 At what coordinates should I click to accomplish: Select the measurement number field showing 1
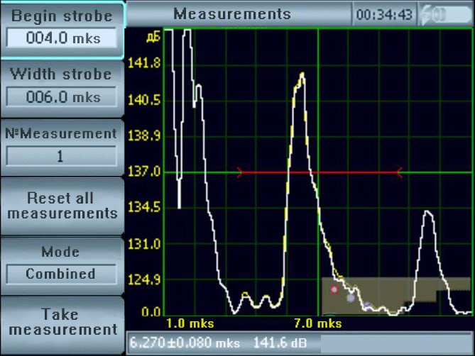tap(62, 156)
